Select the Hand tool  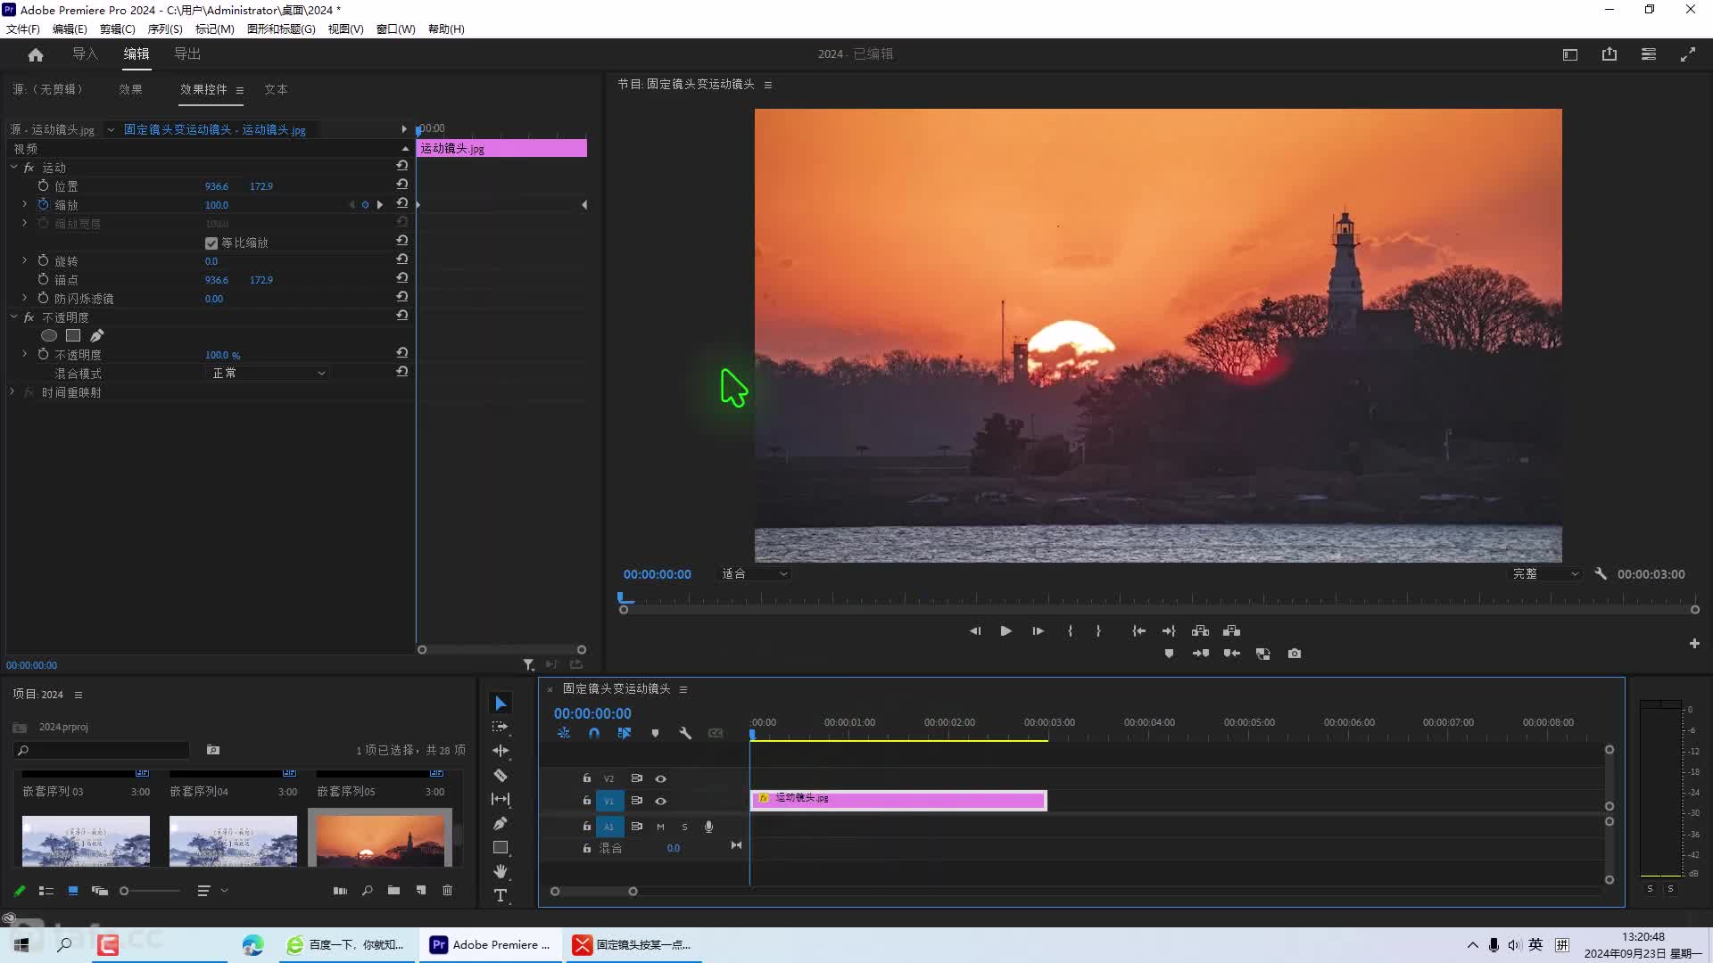[x=501, y=871]
